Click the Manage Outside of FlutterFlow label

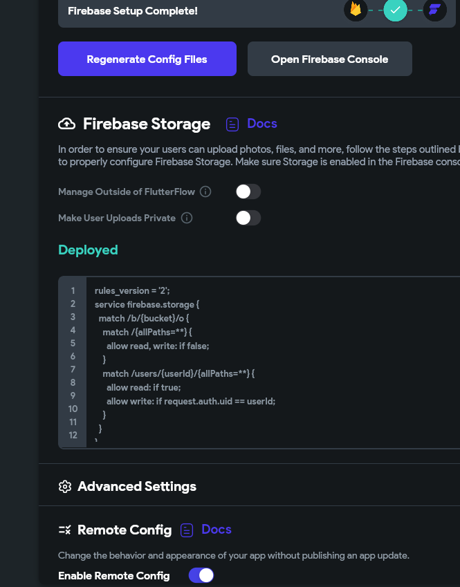[127, 192]
